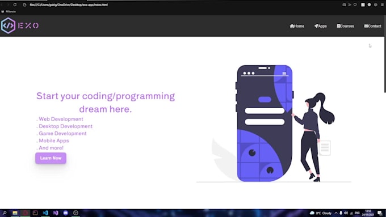Click the network tray icon
Image resolution: width=386 pixels, height=217 pixels.
click(351, 213)
